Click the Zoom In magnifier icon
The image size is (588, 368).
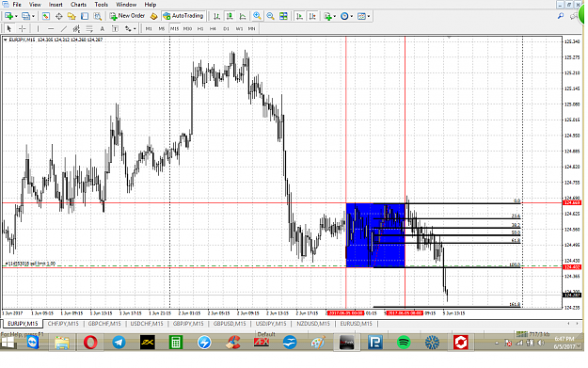pos(257,16)
